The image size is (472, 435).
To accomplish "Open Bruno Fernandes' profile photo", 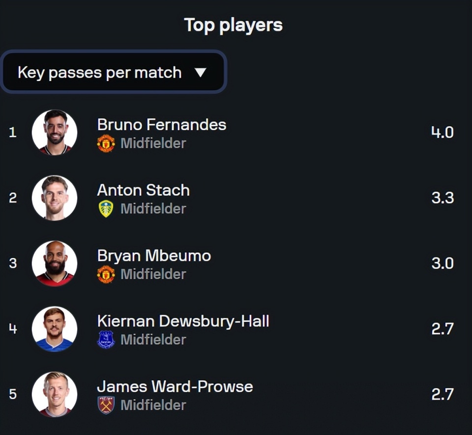I will [55, 132].
